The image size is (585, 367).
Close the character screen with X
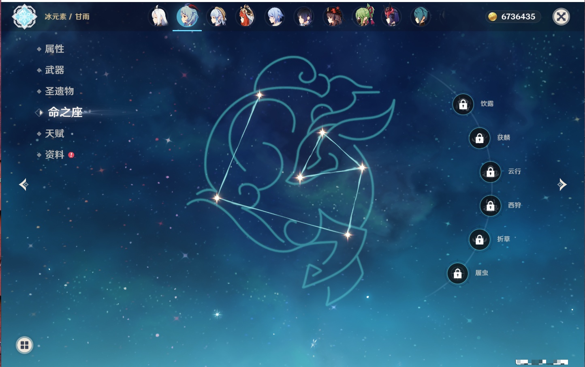[x=561, y=17]
